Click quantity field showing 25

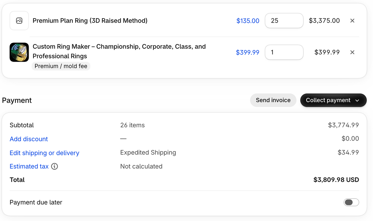click(284, 21)
